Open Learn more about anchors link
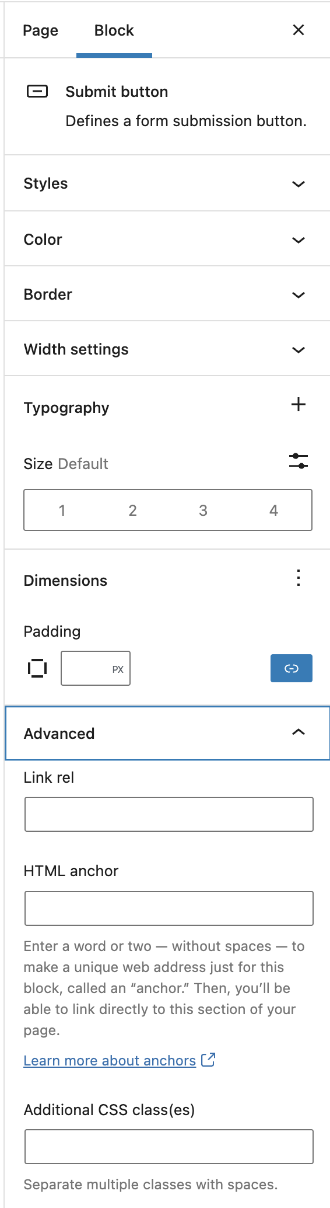The width and height of the screenshot is (330, 1208). coord(110,1061)
